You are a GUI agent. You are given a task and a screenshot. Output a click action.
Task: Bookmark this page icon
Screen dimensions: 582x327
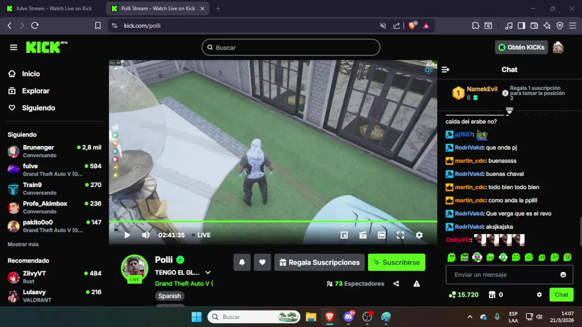(x=98, y=25)
